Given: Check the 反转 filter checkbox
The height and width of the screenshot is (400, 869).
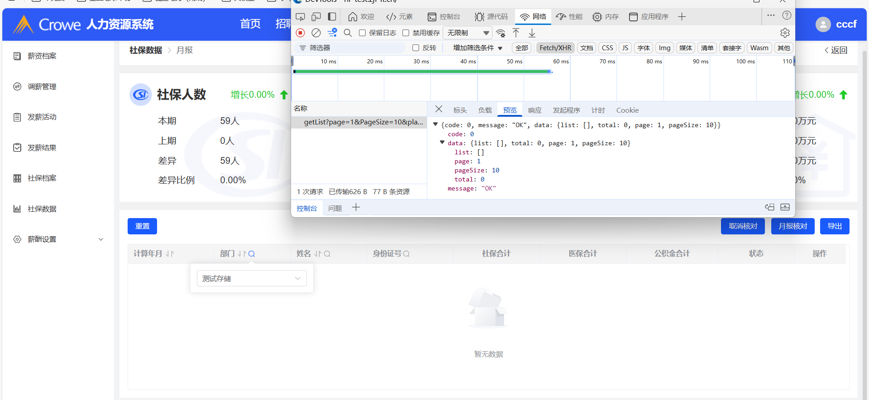Looking at the screenshot, I should coord(415,48).
